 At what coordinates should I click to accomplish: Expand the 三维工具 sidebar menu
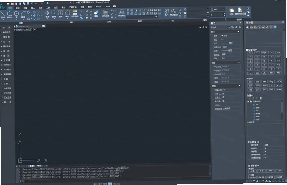pyautogui.click(x=7, y=97)
